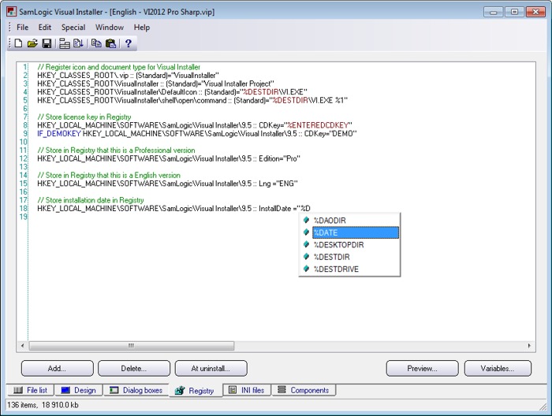This screenshot has height=416, width=552.
Task: Click the At uninstall... button
Action: (211, 369)
